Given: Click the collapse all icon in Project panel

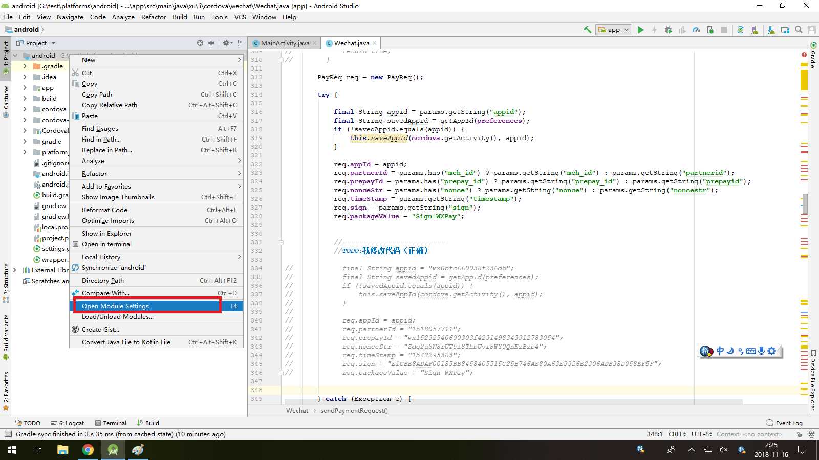Looking at the screenshot, I should click(x=211, y=43).
